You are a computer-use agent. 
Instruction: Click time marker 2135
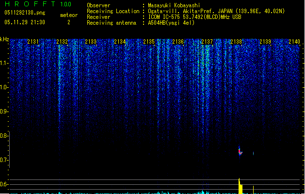149,42
